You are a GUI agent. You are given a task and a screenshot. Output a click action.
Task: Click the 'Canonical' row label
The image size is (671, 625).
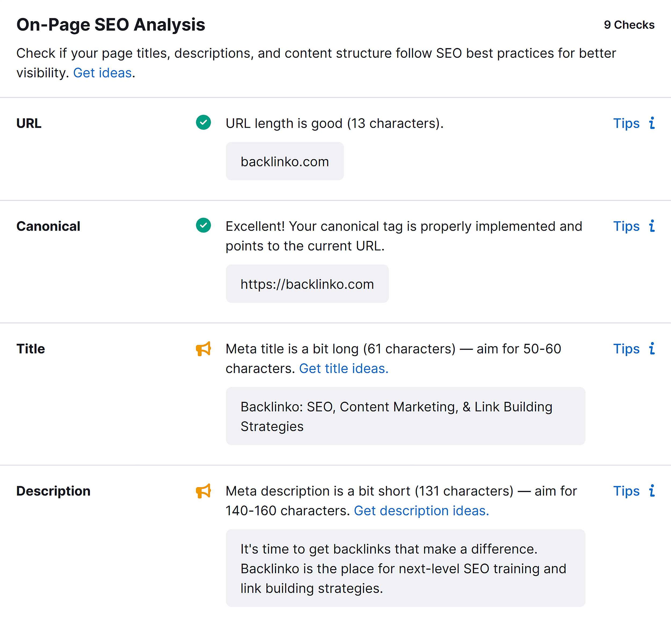[48, 226]
